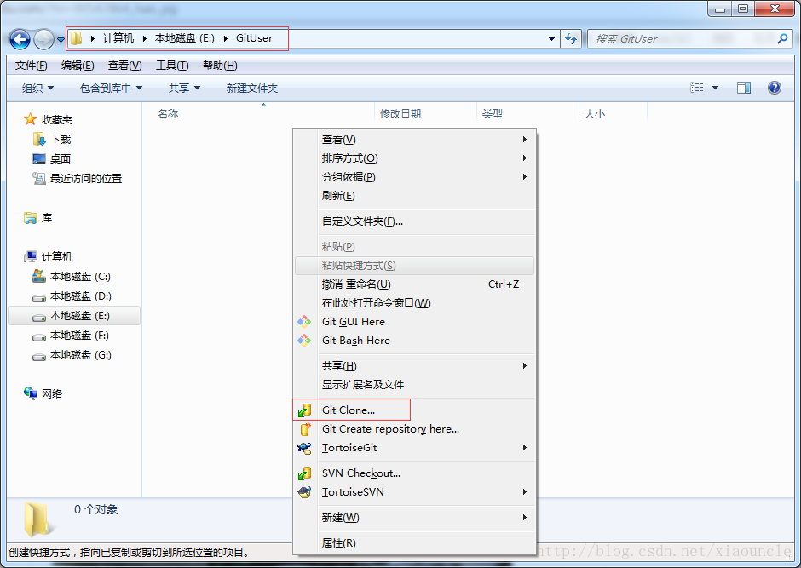Click the local disk G: drive icon

[x=39, y=356]
